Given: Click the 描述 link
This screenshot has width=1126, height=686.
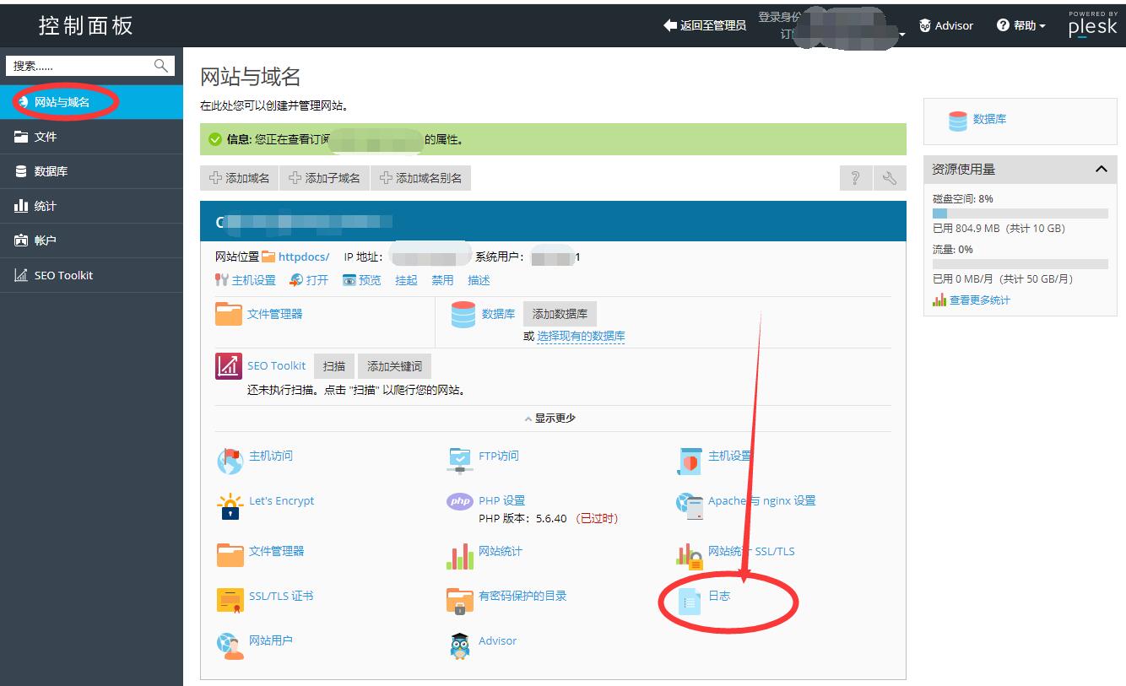Looking at the screenshot, I should click(x=479, y=280).
